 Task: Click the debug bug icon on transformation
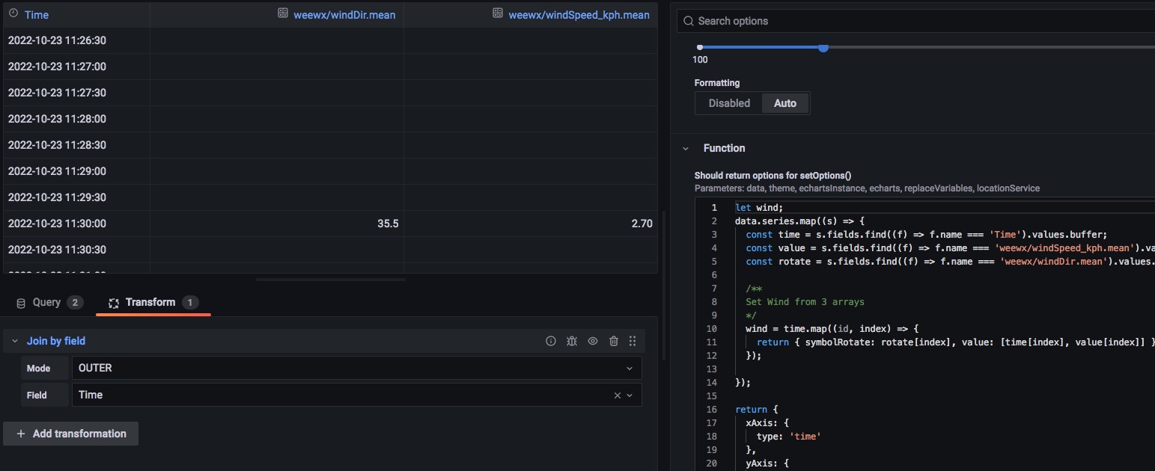click(x=572, y=341)
